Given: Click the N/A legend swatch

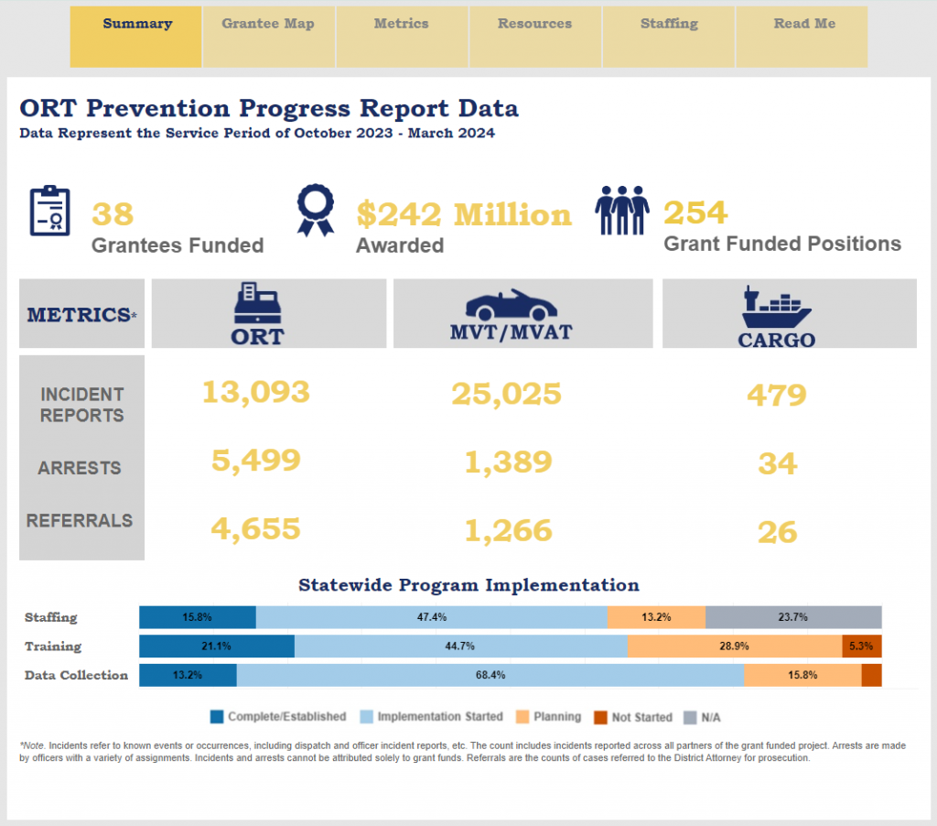Looking at the screenshot, I should [x=692, y=717].
